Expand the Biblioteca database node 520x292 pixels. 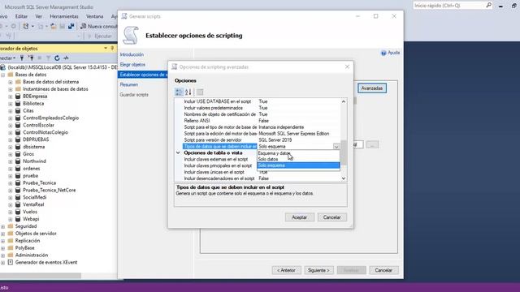point(11,104)
